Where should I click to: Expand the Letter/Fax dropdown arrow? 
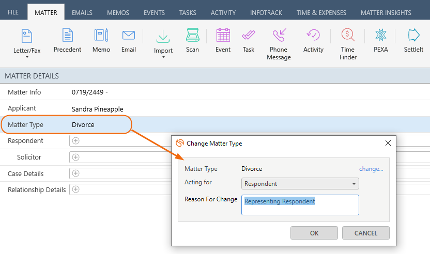tap(27, 57)
